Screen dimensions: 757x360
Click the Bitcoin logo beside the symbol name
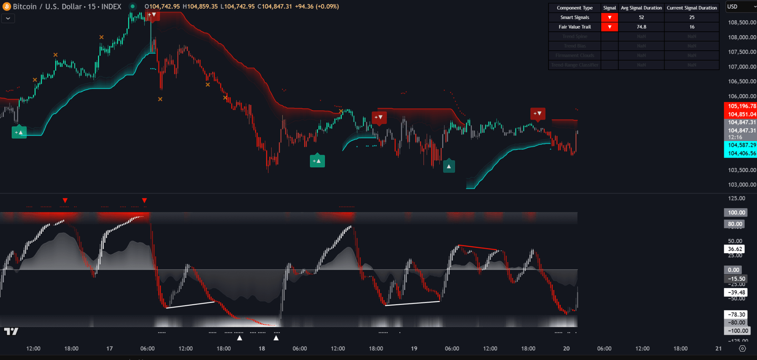7,7
